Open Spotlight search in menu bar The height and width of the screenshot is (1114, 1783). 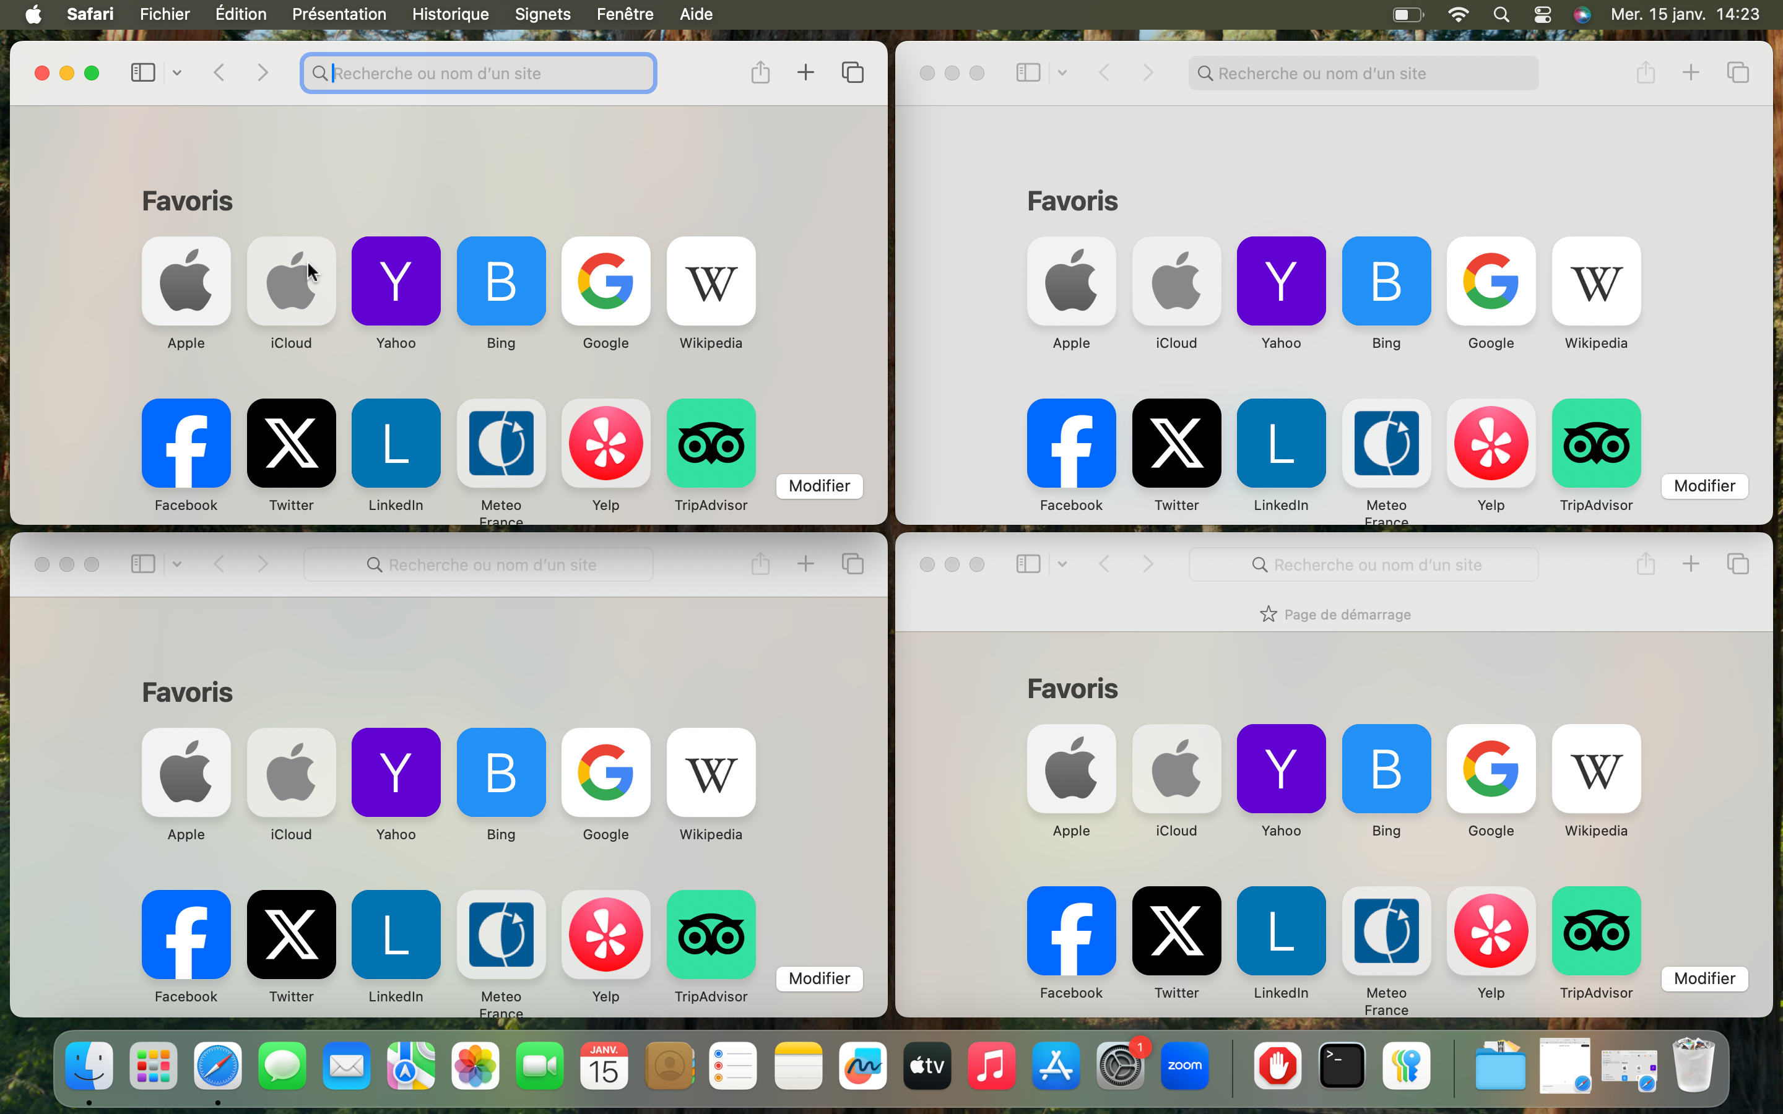click(1501, 14)
